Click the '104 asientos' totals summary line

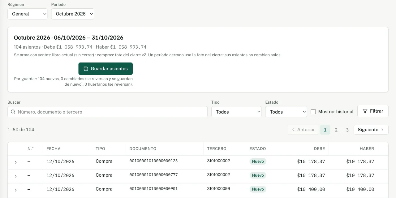click(80, 47)
